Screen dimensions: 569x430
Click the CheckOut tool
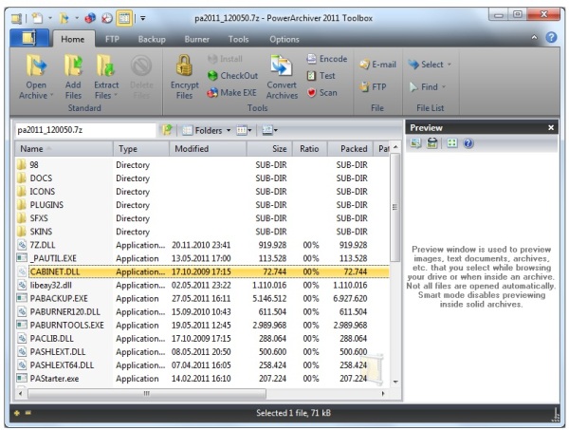232,76
